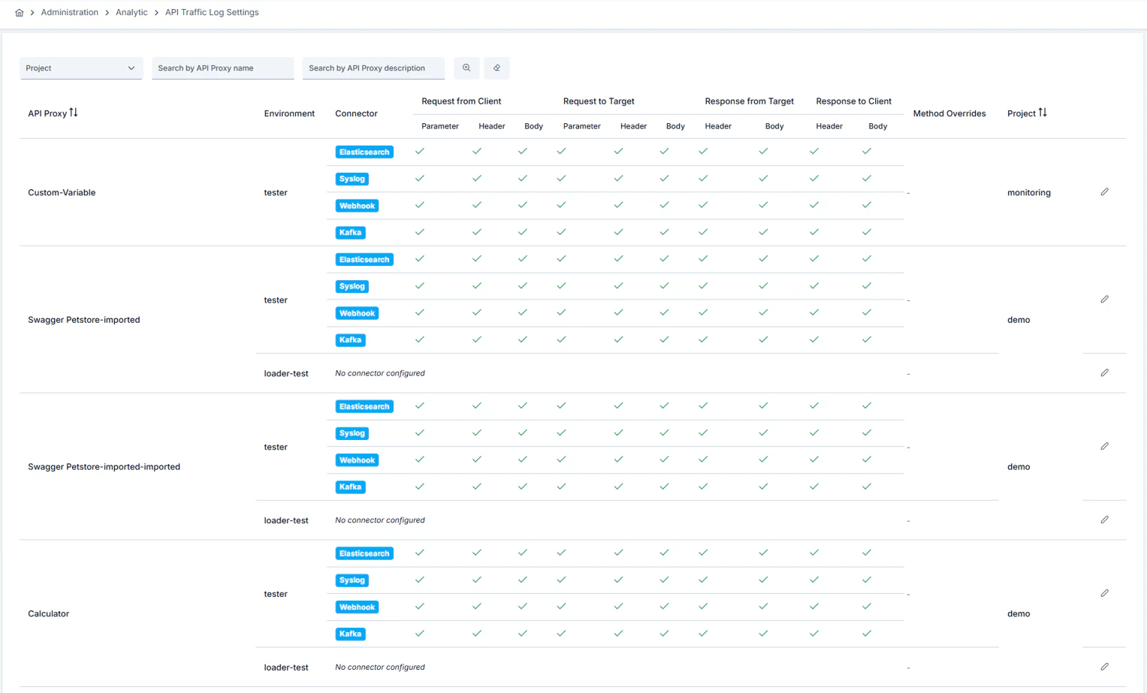This screenshot has width=1147, height=693.
Task: Click the Request from Client header
Action: [461, 101]
